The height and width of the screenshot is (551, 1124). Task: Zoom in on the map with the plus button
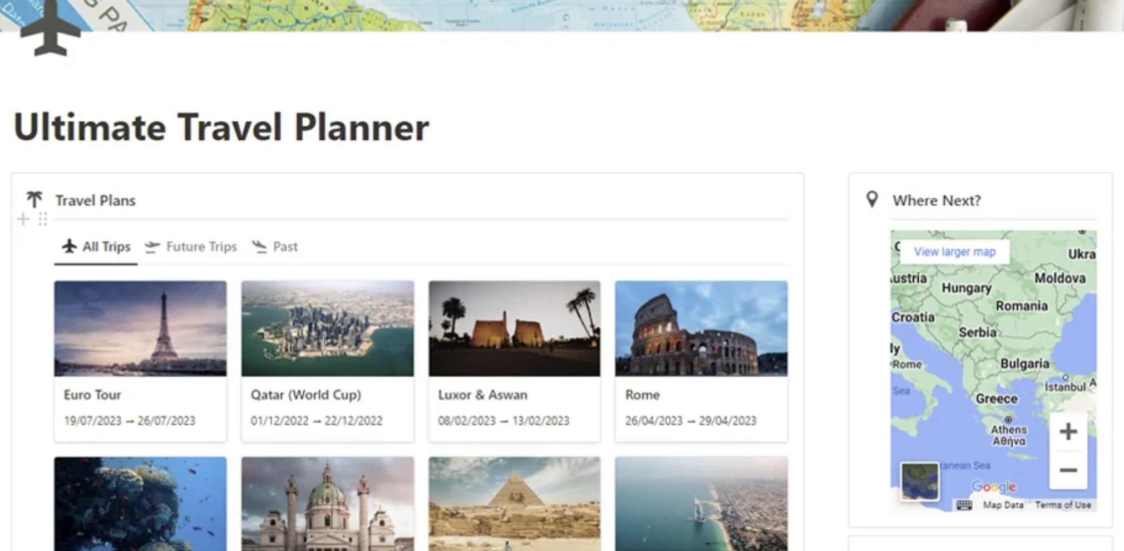tap(1068, 431)
